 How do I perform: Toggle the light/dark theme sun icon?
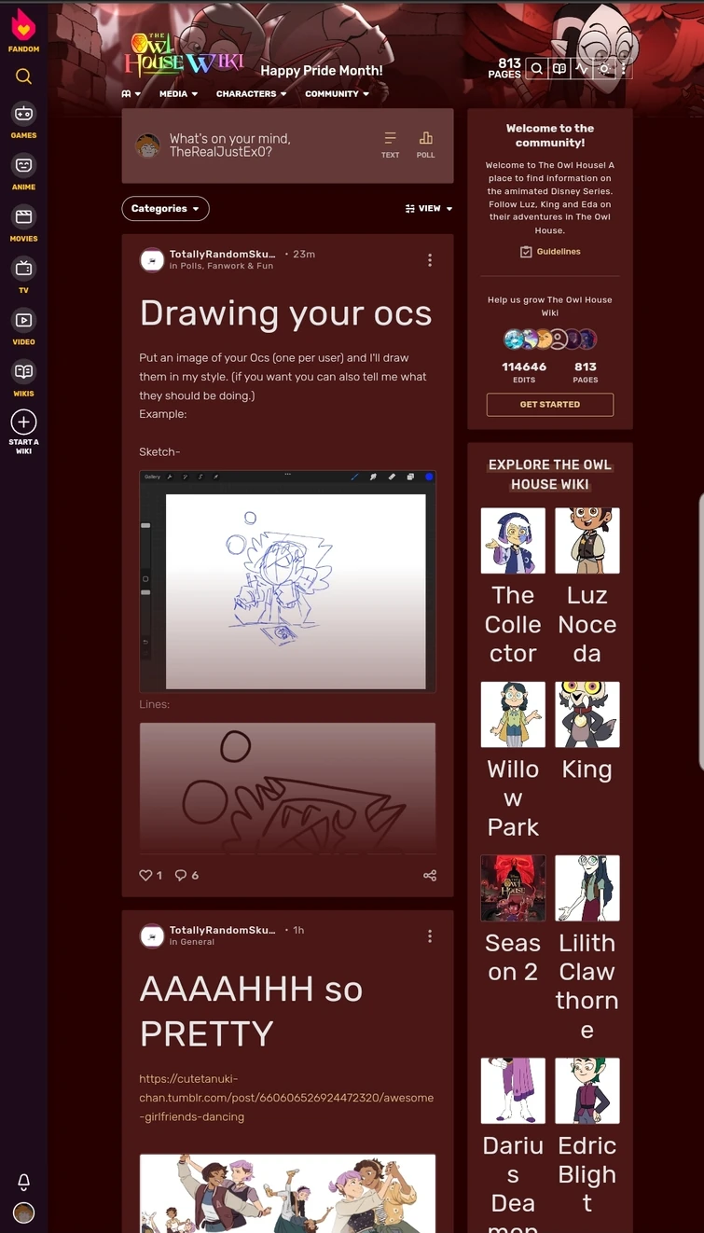[x=604, y=68]
